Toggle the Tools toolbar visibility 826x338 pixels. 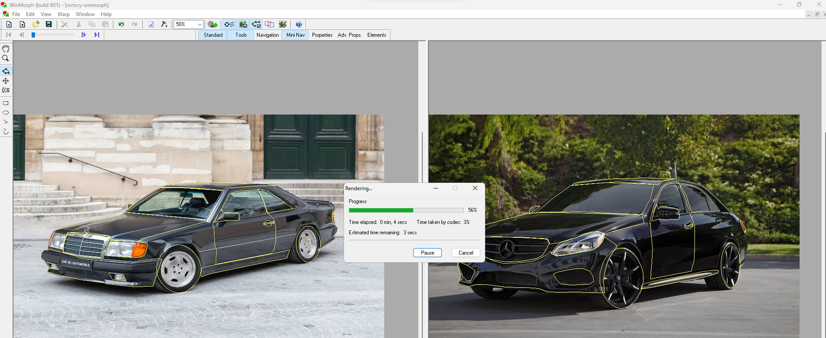click(x=241, y=35)
